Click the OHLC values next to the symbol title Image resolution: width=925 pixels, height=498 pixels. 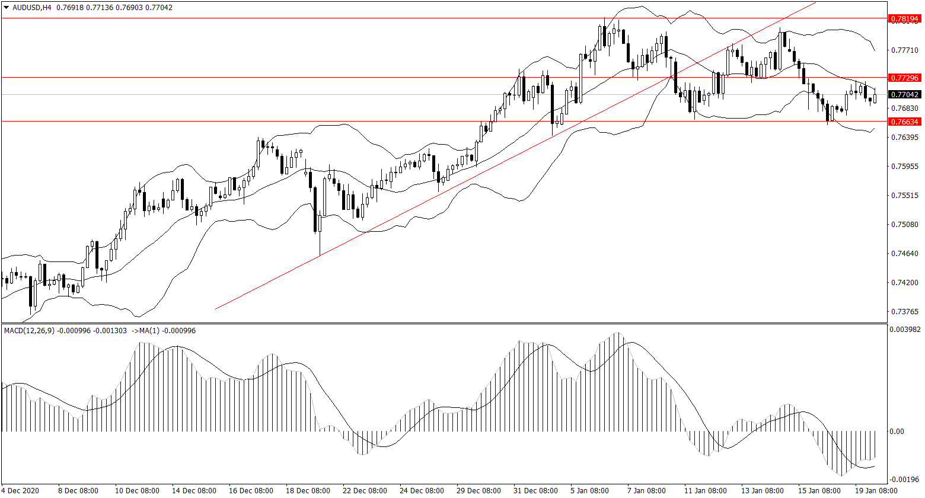coord(115,8)
